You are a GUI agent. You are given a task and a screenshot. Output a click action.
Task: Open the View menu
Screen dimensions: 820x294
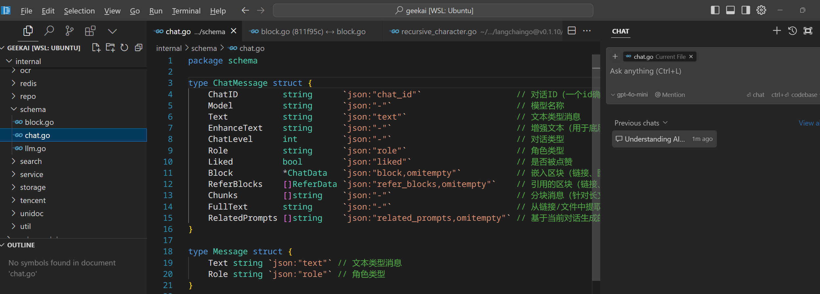[x=112, y=11]
